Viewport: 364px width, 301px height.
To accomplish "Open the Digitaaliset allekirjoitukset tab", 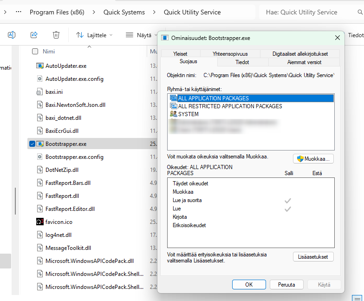I will (x=300, y=54).
